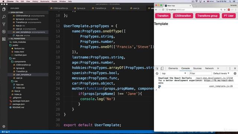The height and width of the screenshot is (134, 238).
Task: Open the Default levels dropdown
Action: click(221, 73)
